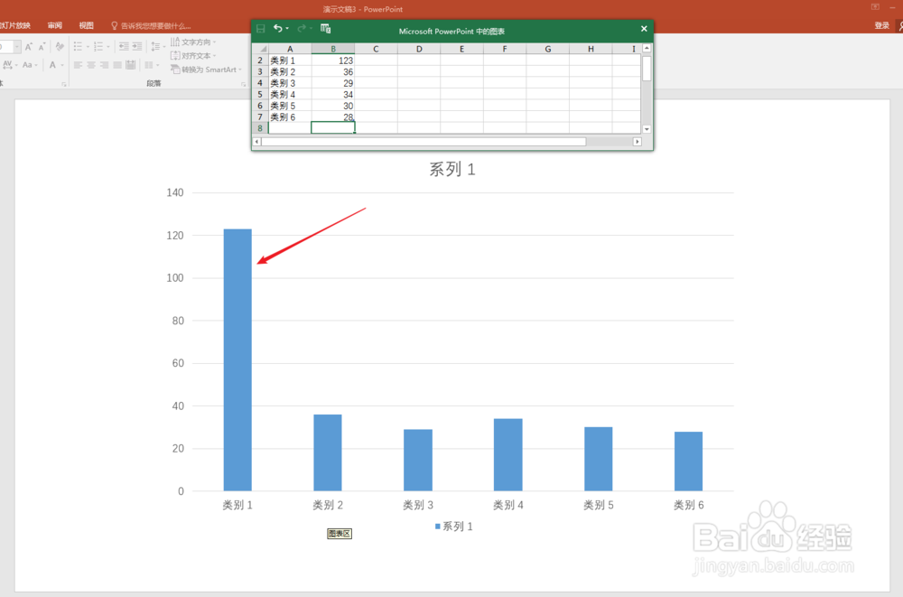
Task: Click the Increase Font Size icon
Action: (28, 47)
